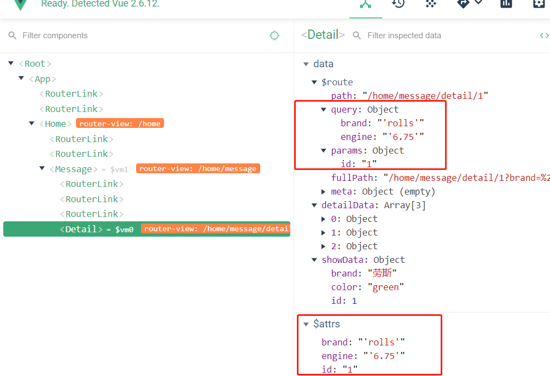The width and height of the screenshot is (550, 376).
Task: Open the Vuex history tab icon
Action: click(x=398, y=4)
